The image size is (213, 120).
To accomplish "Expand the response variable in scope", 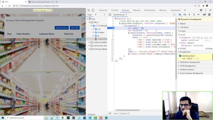I will (180, 38).
